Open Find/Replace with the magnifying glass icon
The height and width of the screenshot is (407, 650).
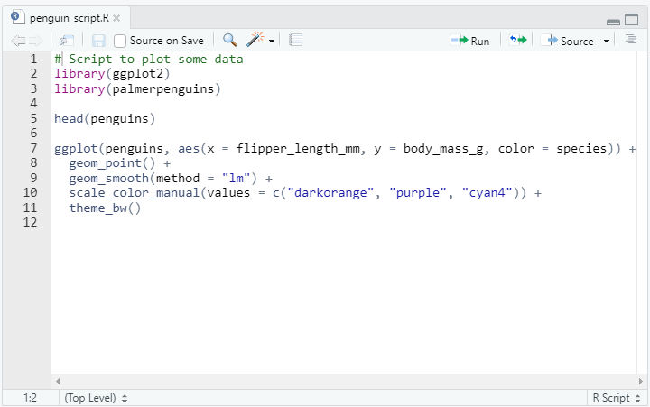tap(229, 41)
